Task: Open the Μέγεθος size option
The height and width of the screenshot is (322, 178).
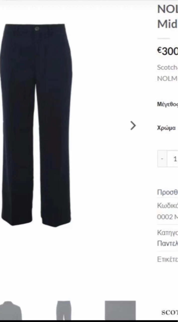Action: coord(167,104)
